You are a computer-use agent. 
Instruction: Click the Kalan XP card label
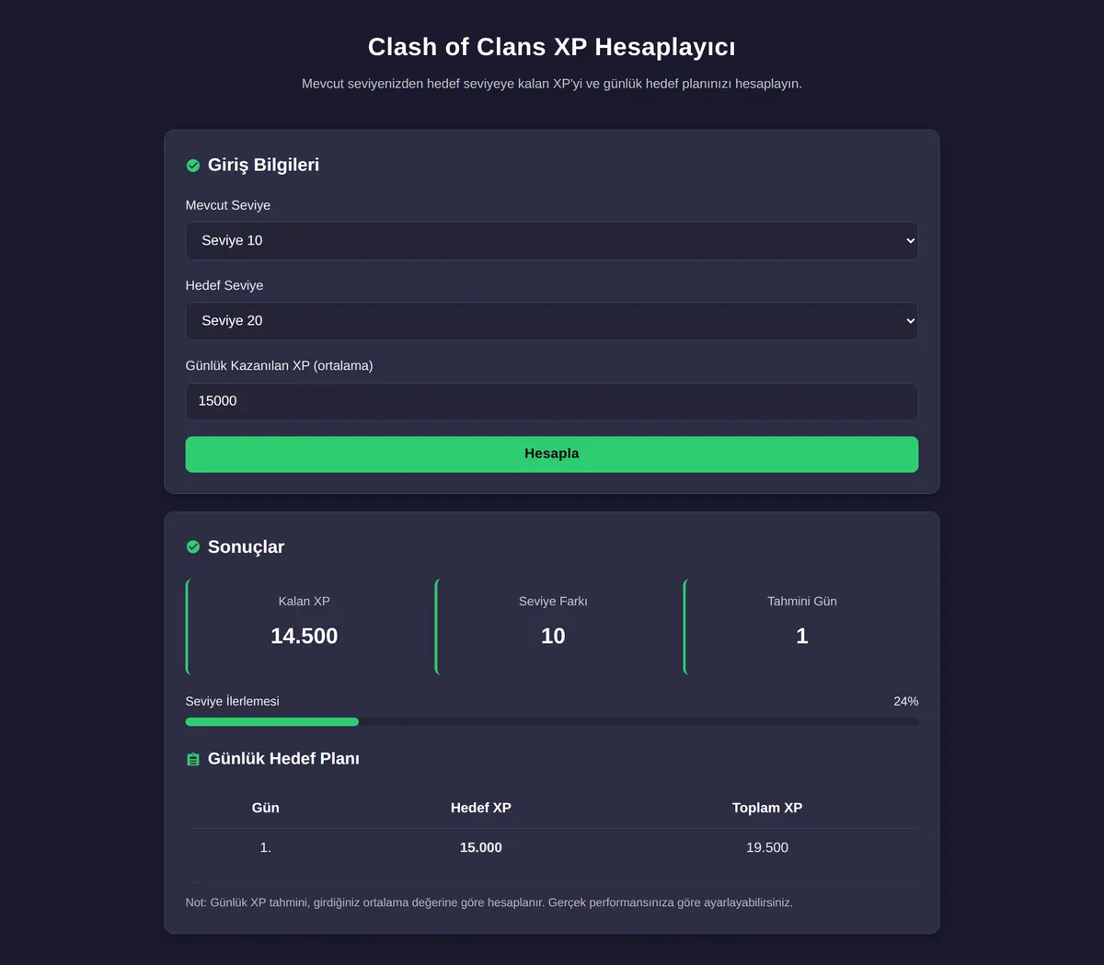[305, 601]
